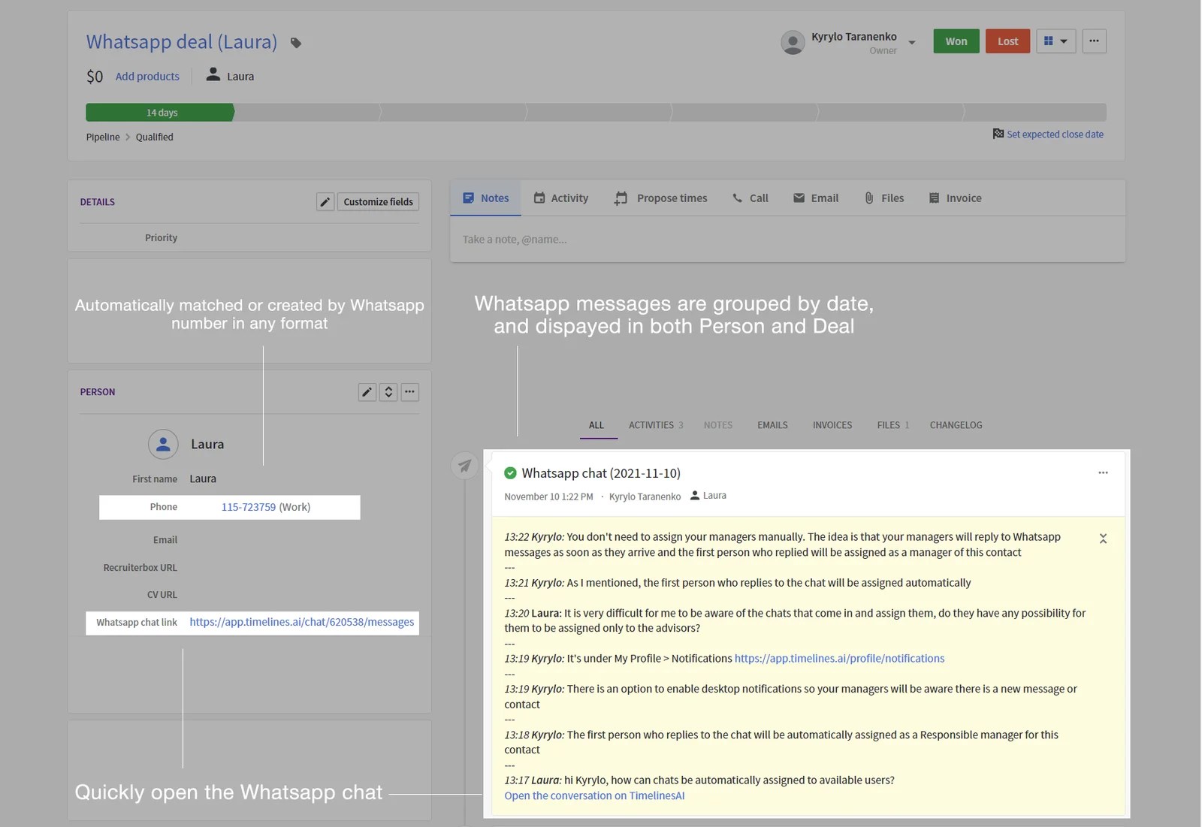
Task: Switch to the Notes tab
Action: (x=485, y=198)
